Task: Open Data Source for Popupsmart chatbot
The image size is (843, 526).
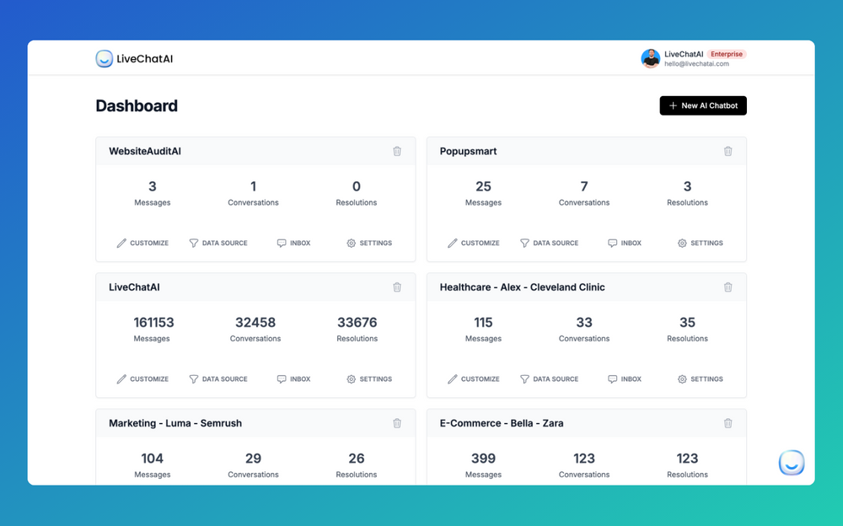Action: [x=550, y=243]
